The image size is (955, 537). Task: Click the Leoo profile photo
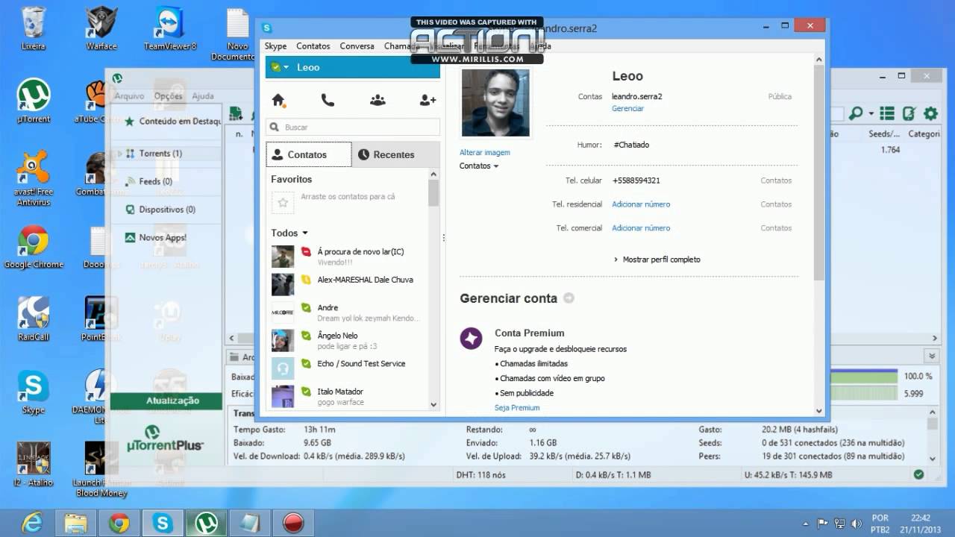coord(495,103)
